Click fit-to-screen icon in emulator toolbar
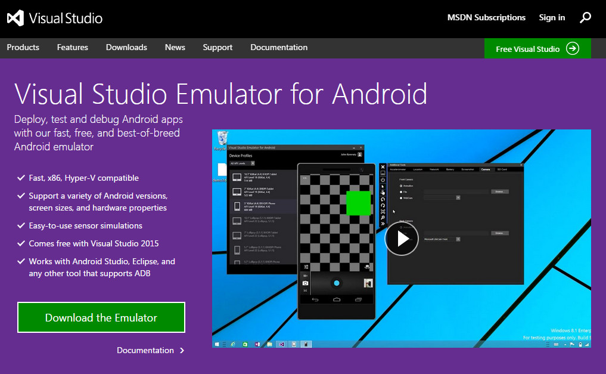Image resolution: width=606 pixels, height=374 pixels. tap(383, 212)
